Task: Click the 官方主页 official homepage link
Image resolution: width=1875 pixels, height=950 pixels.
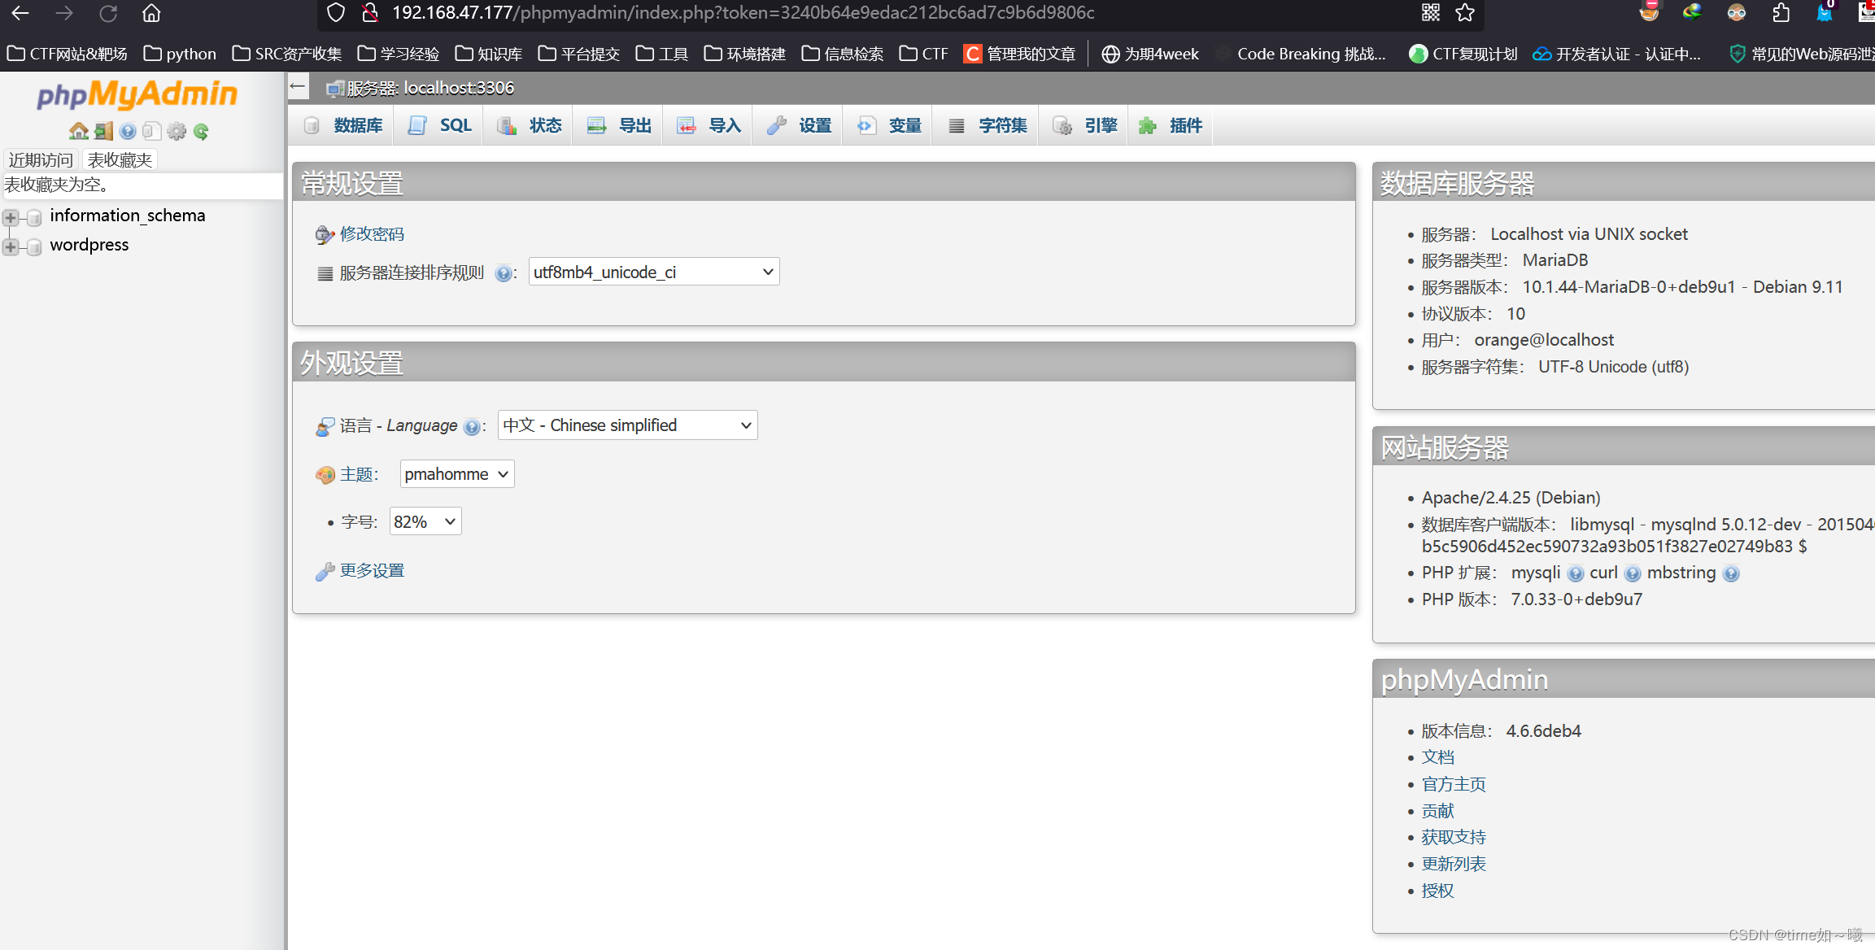Action: coord(1452,784)
